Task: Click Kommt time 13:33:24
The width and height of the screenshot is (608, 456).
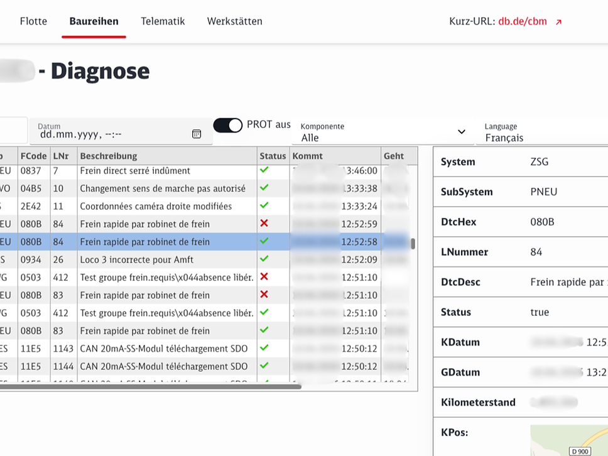Action: 359,206
